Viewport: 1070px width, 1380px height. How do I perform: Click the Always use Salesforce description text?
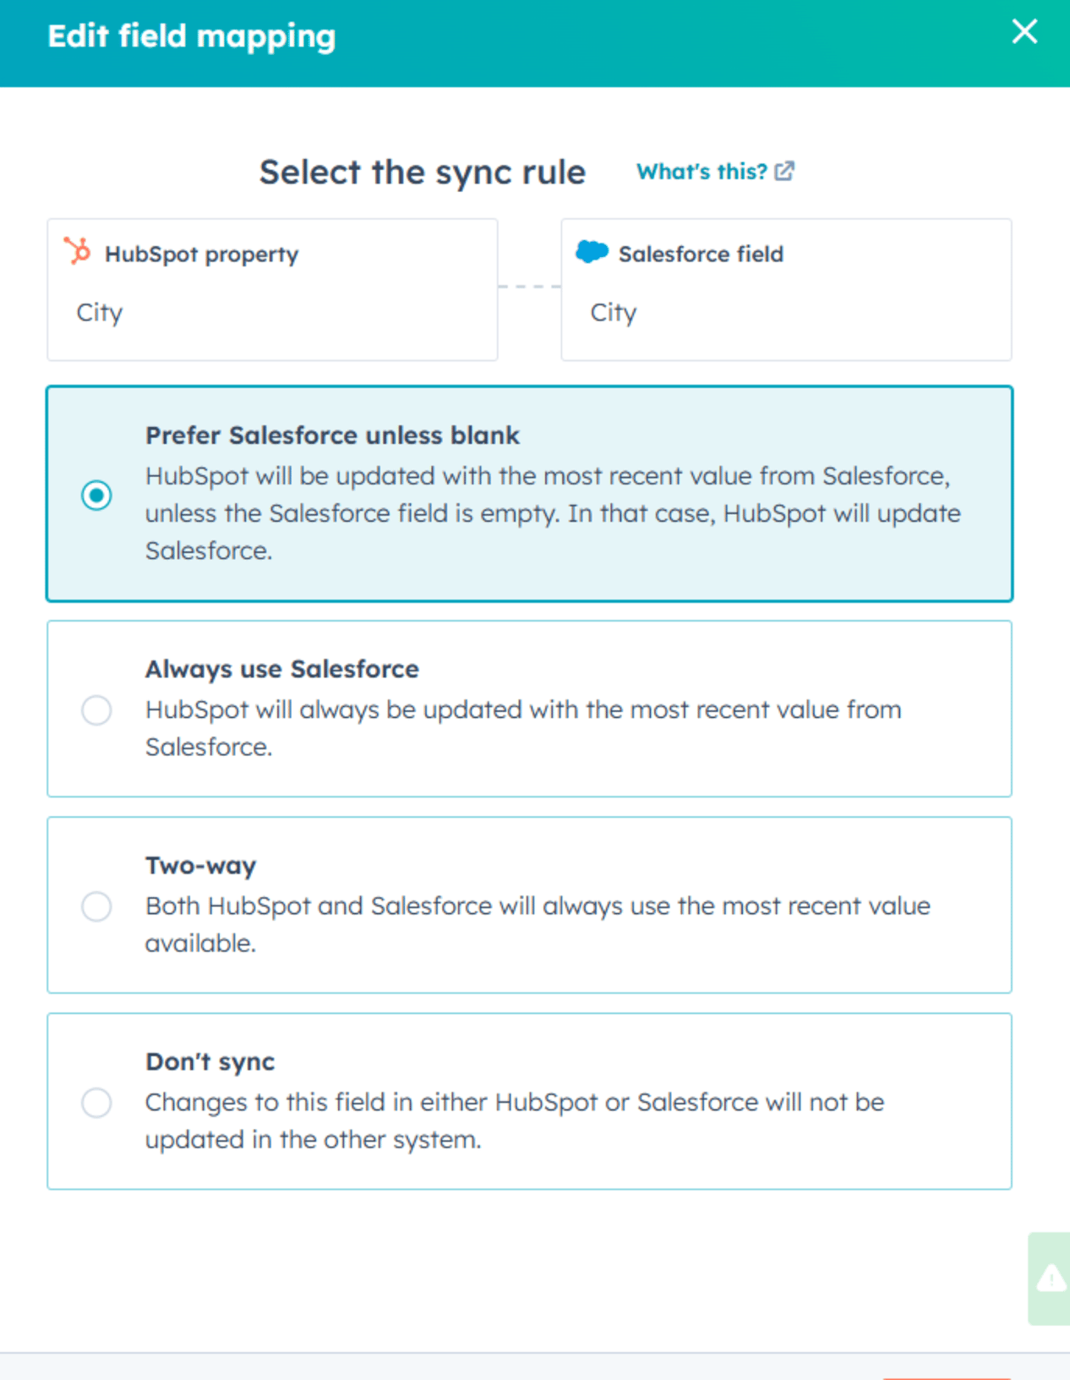523,727
